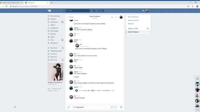The image size is (200, 112).
Task: Click camera icon in right chat sidebar
Action: click(x=197, y=79)
